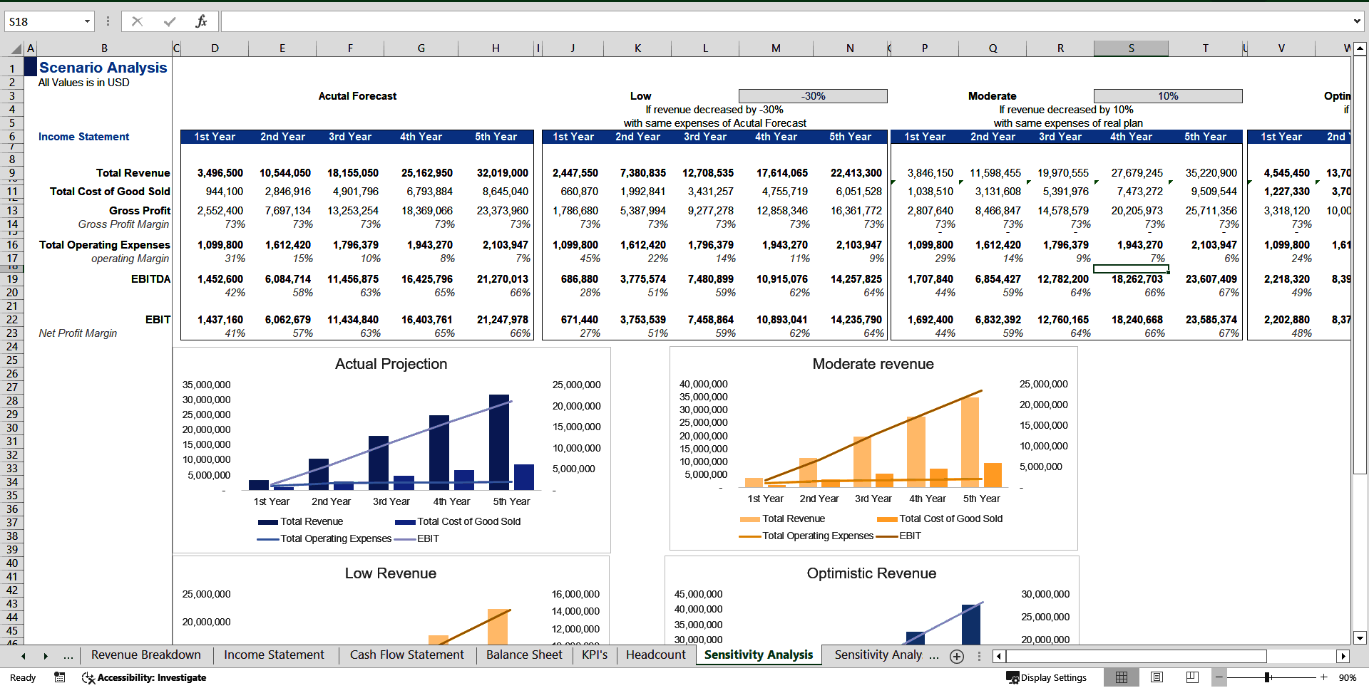This screenshot has width=1369, height=688.
Task: Click the Scenario Analysis title cell
Action: 103,68
